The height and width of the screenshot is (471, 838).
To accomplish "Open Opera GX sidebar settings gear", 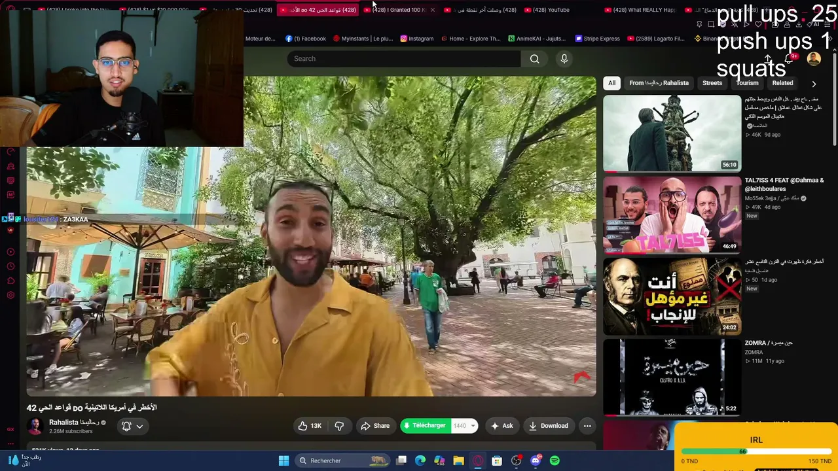I will 10,295.
